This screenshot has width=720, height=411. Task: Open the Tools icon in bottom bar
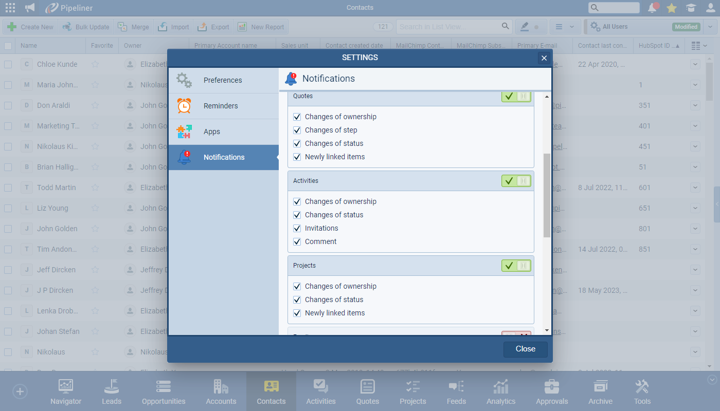[x=642, y=392]
